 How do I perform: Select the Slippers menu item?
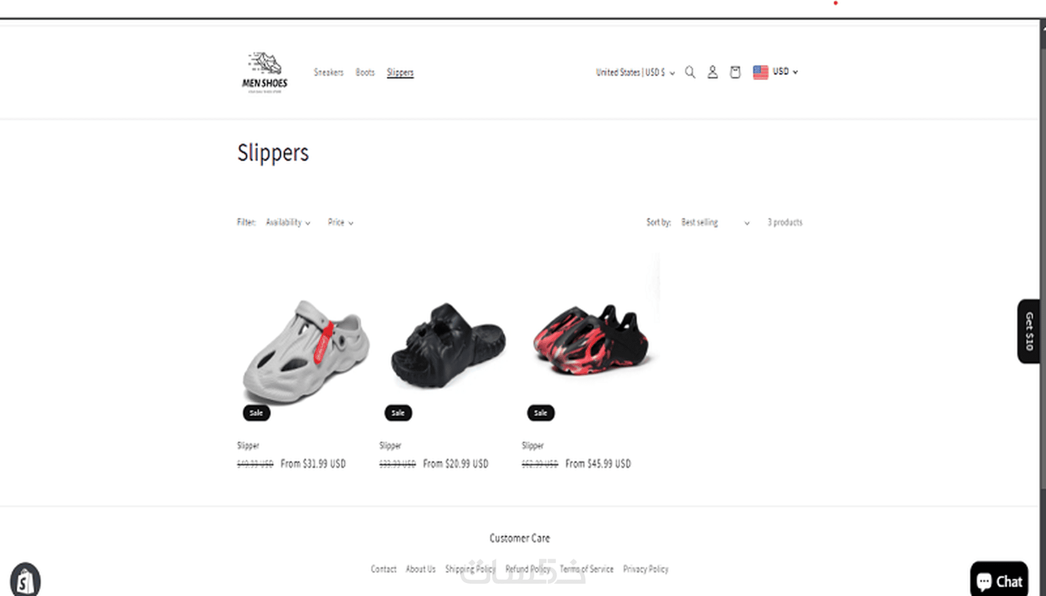click(400, 73)
